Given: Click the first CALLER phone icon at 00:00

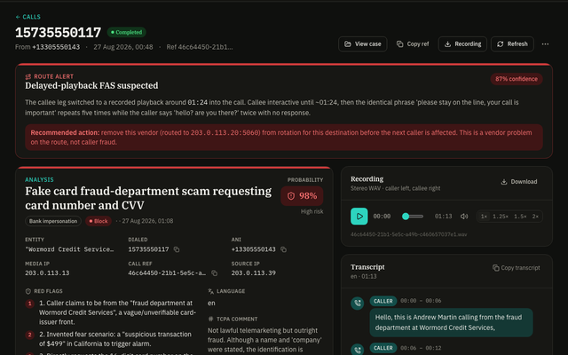Looking at the screenshot, I should pyautogui.click(x=357, y=304).
